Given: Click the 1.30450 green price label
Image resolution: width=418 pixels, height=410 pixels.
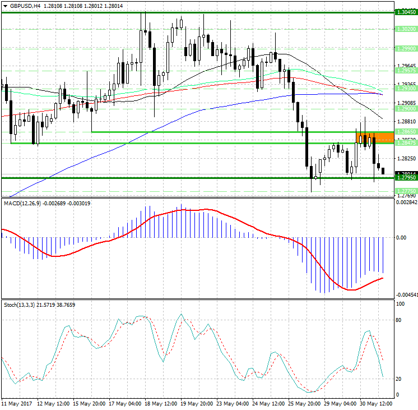Looking at the screenshot, I should click(x=405, y=12).
